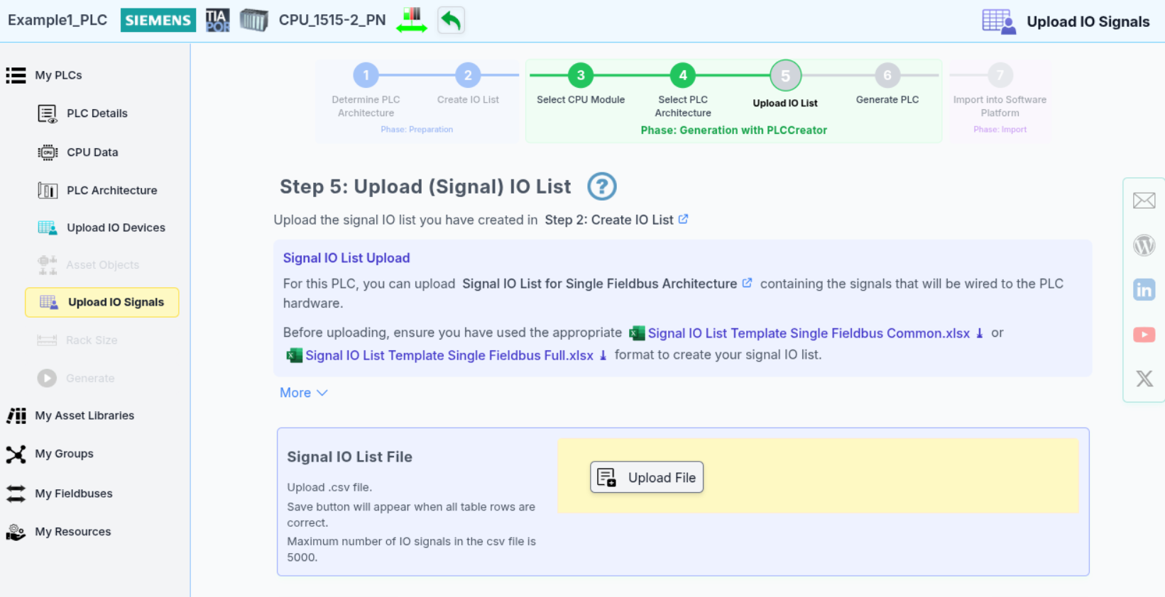Screen dimensions: 1165x597
Task: Jump to step 3 Select CPU Module
Action: 581,75
